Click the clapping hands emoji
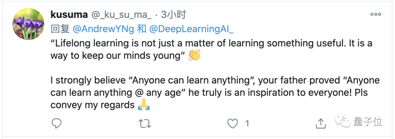Image resolution: width=395 pixels, height=139 pixels. point(195,55)
